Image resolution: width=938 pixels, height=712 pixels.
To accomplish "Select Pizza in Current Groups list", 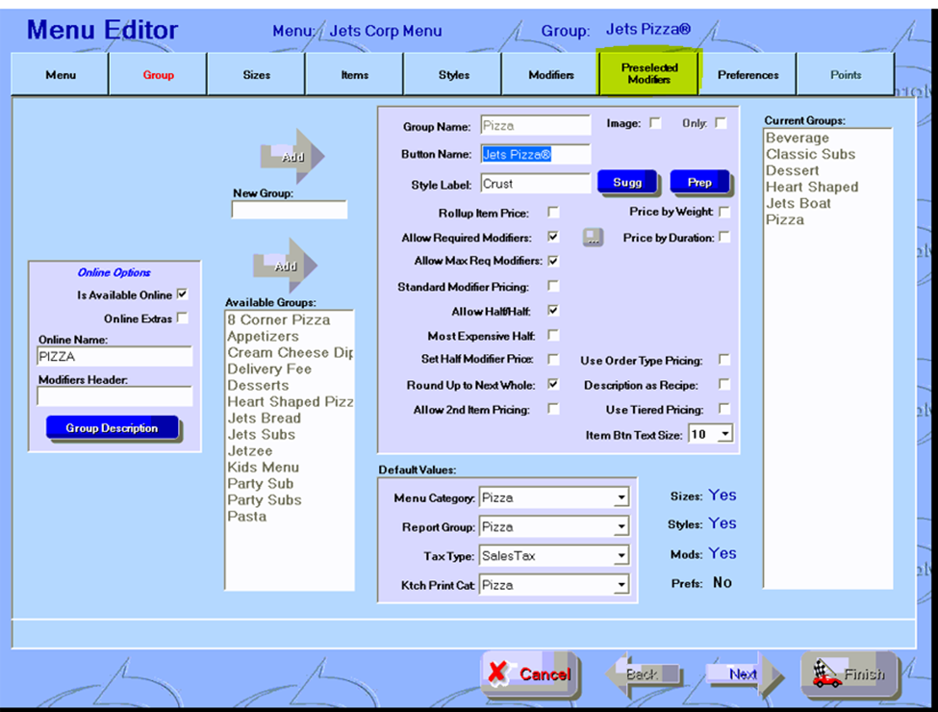I will click(x=785, y=219).
